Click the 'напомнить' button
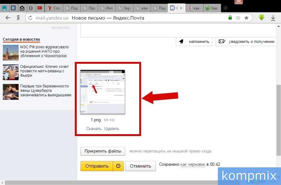This screenshot has width=281, height=185. click(x=194, y=42)
